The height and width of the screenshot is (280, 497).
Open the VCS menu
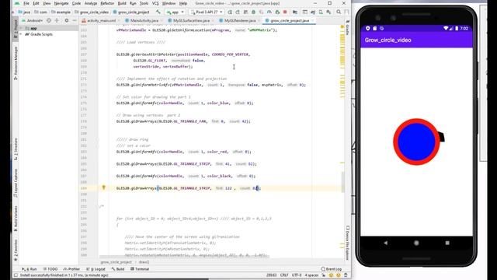point(155,3)
